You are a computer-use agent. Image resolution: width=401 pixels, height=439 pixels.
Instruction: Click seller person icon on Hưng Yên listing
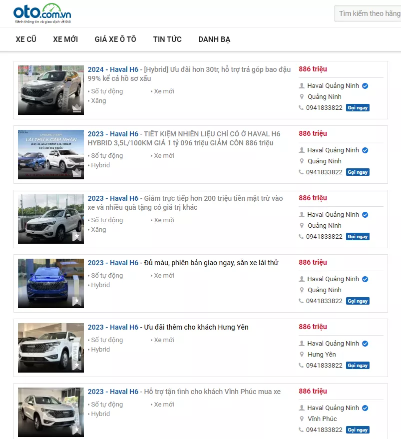click(302, 343)
